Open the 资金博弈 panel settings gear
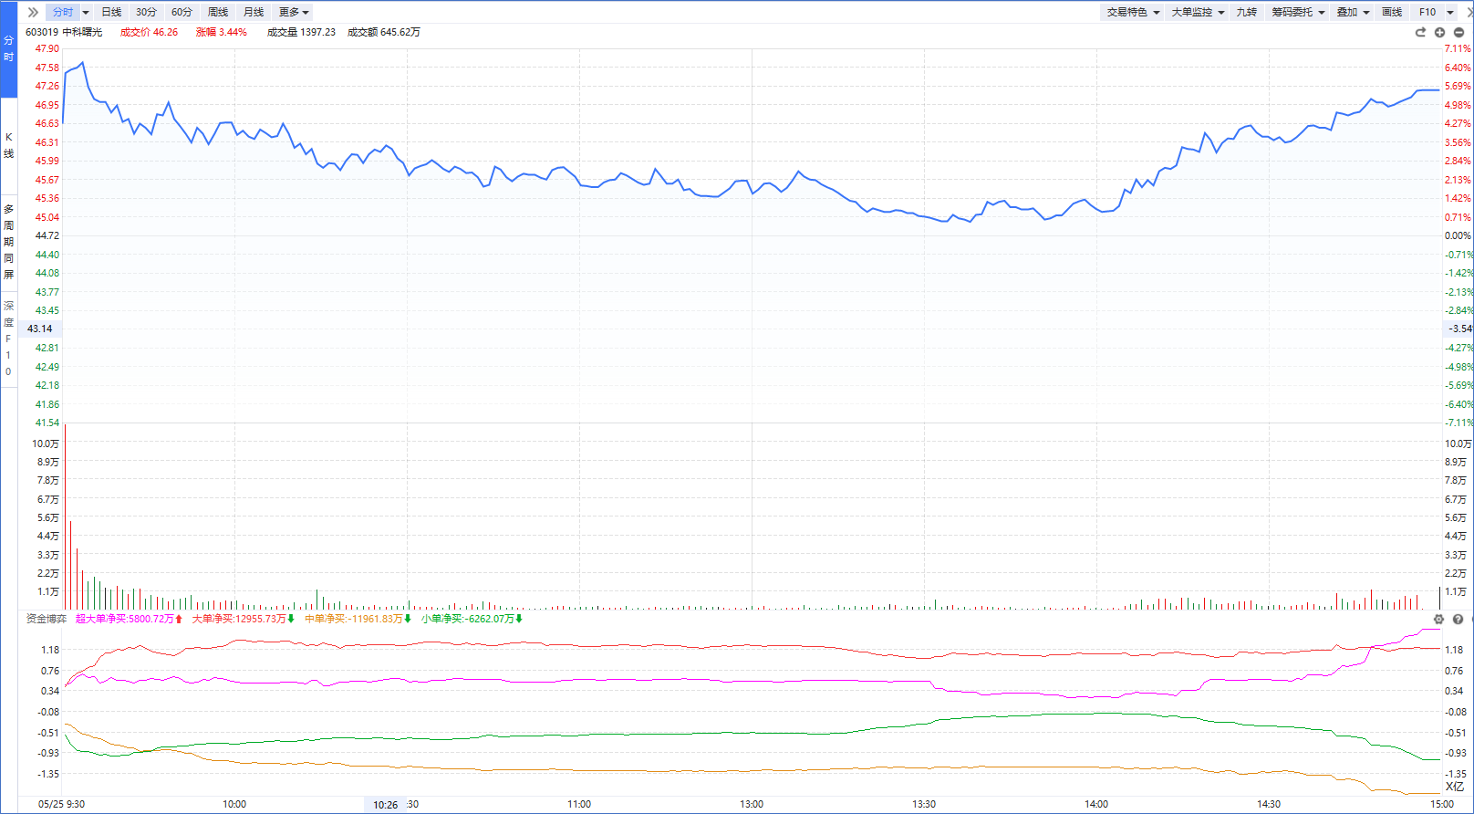Viewport: 1474px width, 814px height. (x=1438, y=619)
